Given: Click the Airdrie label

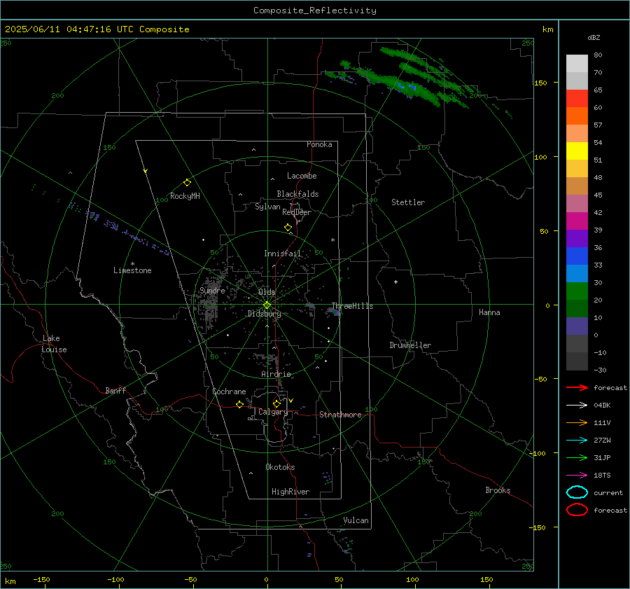Looking at the screenshot, I should [276, 374].
